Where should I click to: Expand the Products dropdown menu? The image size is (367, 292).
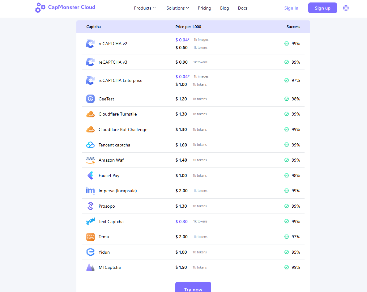pyautogui.click(x=145, y=8)
